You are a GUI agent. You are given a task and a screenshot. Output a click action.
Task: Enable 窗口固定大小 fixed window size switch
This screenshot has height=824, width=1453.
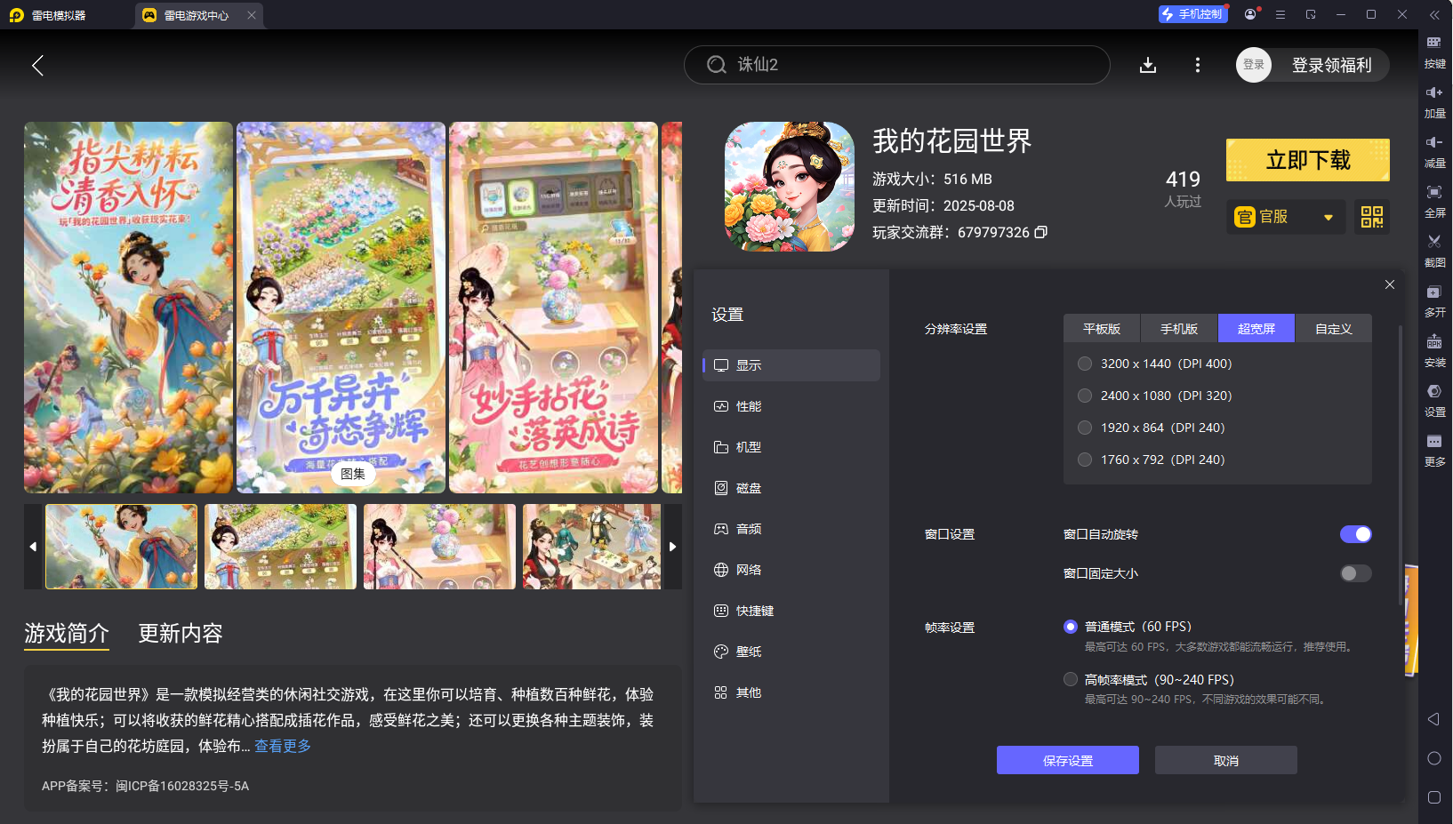1355,573
